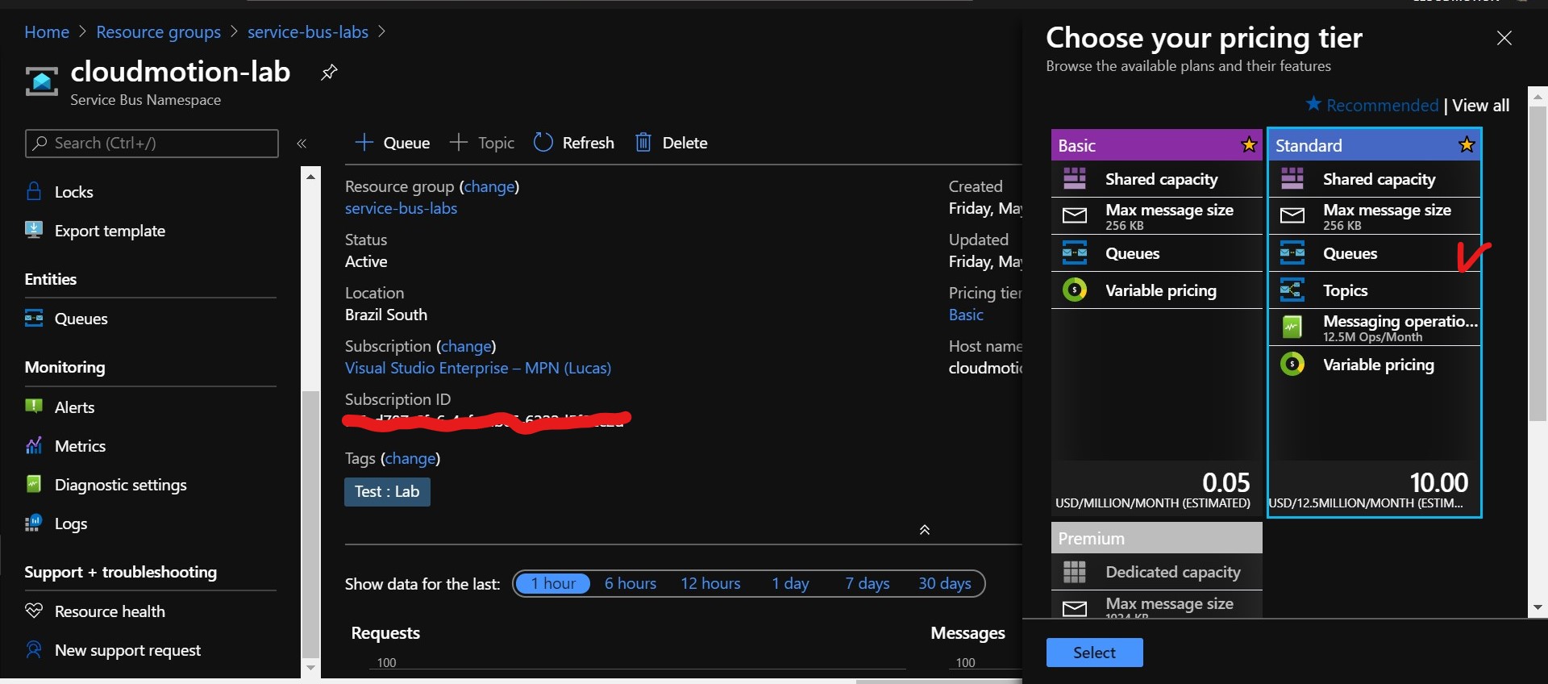Screen dimensions: 1548x684
Task: Add a new Queue from toolbar
Action: pos(393,143)
